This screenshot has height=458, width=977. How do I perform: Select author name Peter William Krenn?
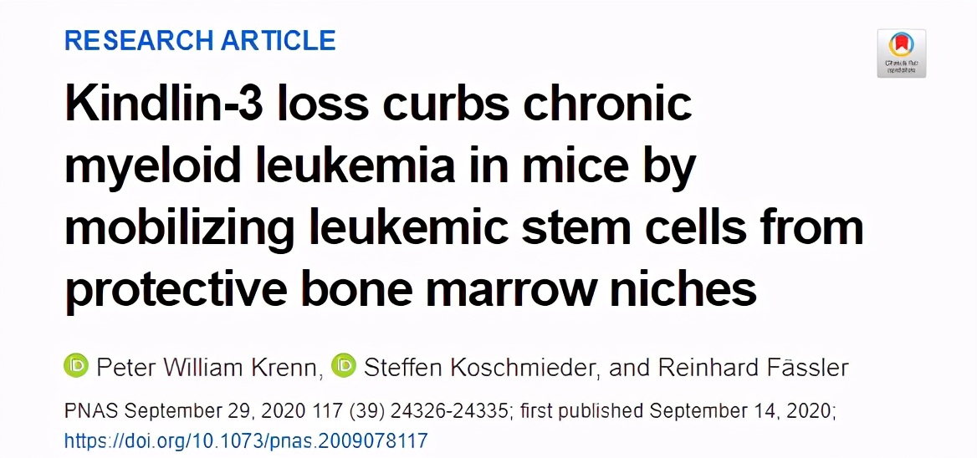click(x=209, y=367)
